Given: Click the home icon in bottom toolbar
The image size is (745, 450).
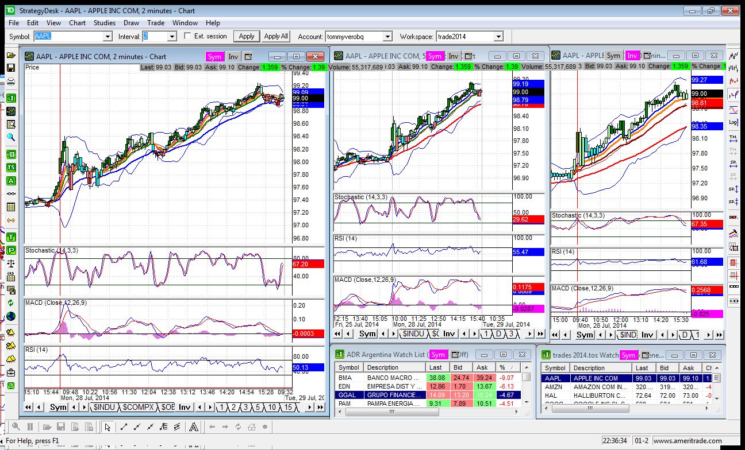Looking at the screenshot, I should (x=251, y=426).
